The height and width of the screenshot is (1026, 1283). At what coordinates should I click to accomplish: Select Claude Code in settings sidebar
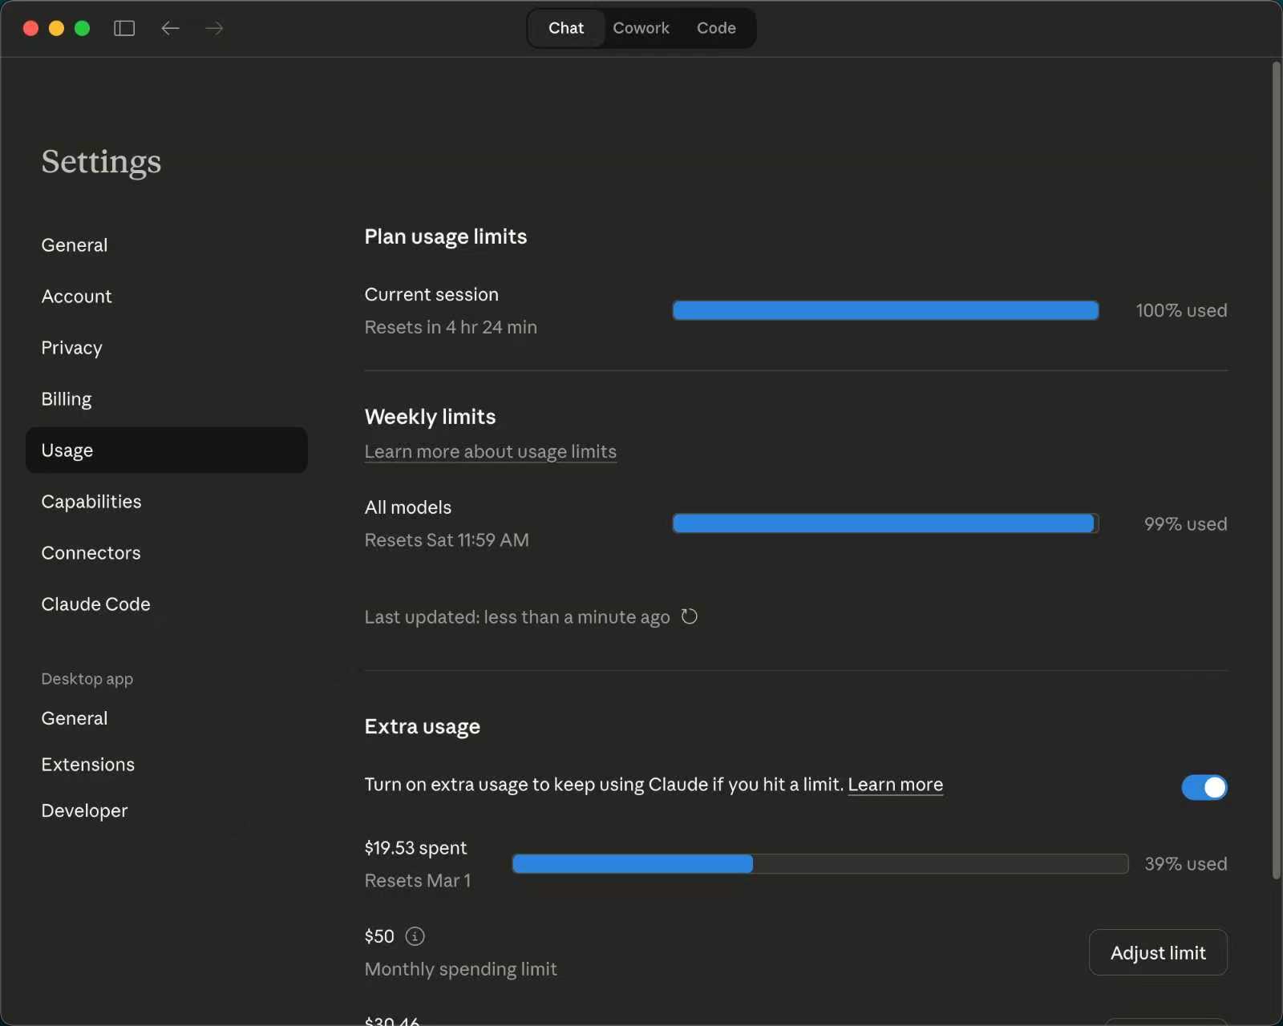coord(95,604)
